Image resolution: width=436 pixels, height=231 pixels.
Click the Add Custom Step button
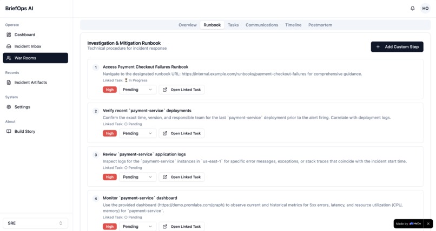(x=397, y=47)
